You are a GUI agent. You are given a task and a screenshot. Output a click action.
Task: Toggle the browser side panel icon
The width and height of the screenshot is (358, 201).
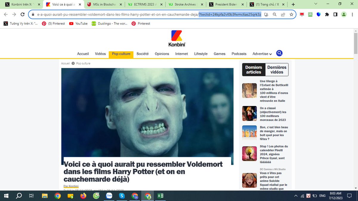pyautogui.click(x=335, y=14)
